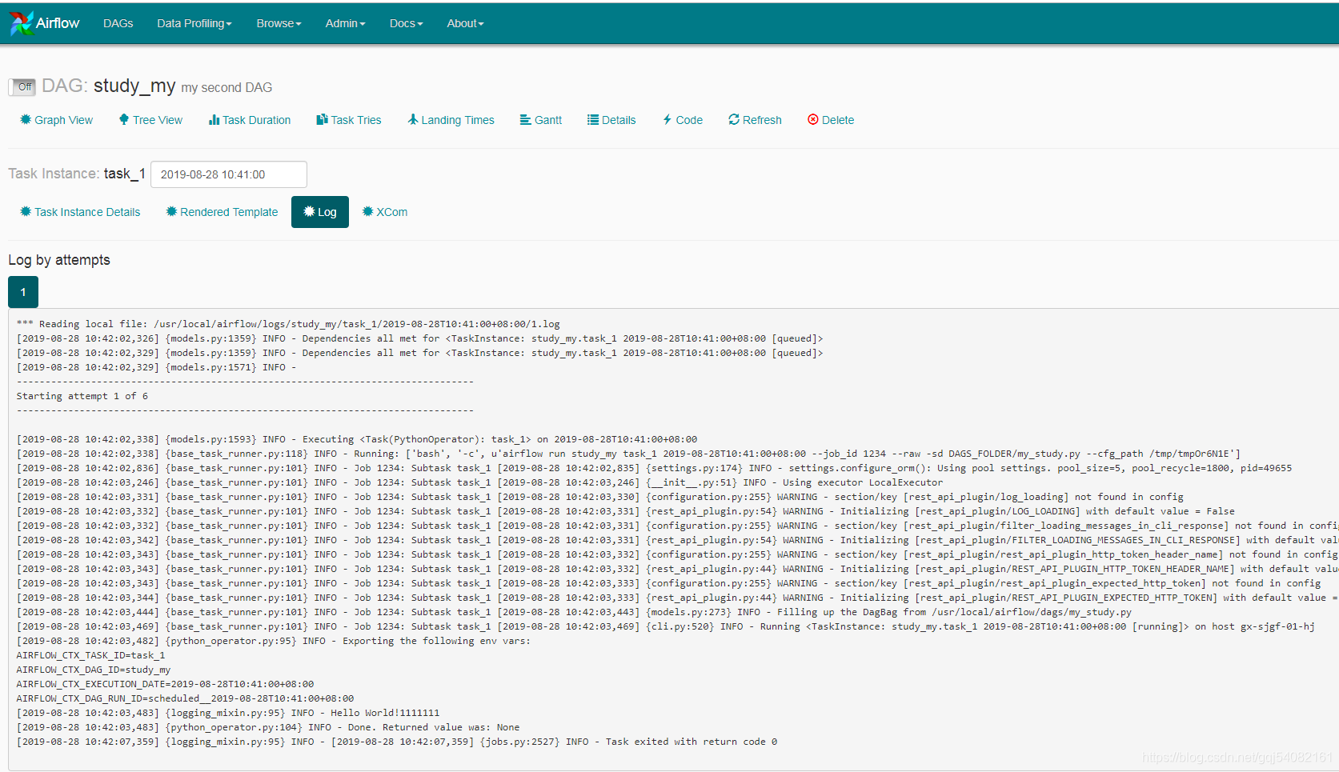Screen dimensions: 1339x772
Task: Click the Airflow brand name
Action: click(58, 23)
